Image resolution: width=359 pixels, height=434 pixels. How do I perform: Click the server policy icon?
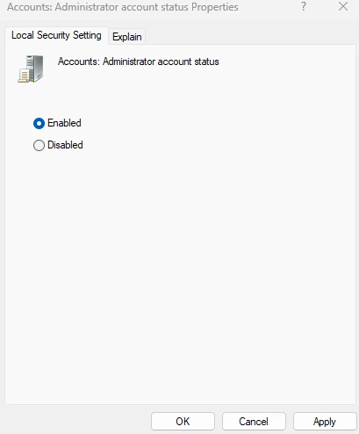click(x=31, y=69)
